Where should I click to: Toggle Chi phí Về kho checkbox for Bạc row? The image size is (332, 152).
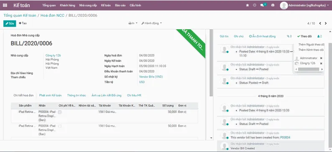(x=60, y=126)
